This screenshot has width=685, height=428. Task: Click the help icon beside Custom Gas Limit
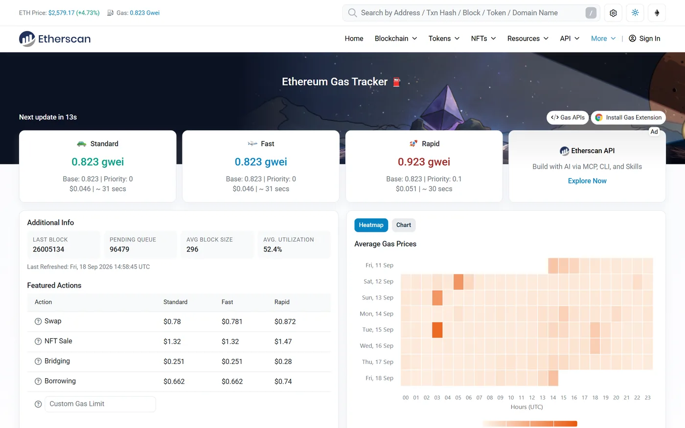click(x=38, y=404)
